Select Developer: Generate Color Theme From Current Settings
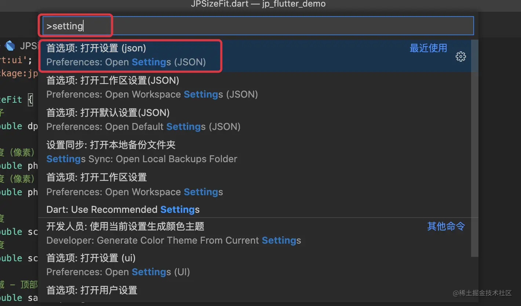Screen dimensions: 521x306 tap(258, 234)
